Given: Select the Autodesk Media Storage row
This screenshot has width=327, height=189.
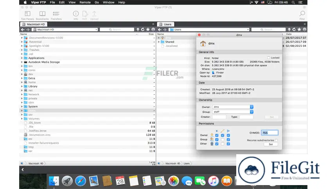Looking at the screenshot, I should click(x=88, y=62).
